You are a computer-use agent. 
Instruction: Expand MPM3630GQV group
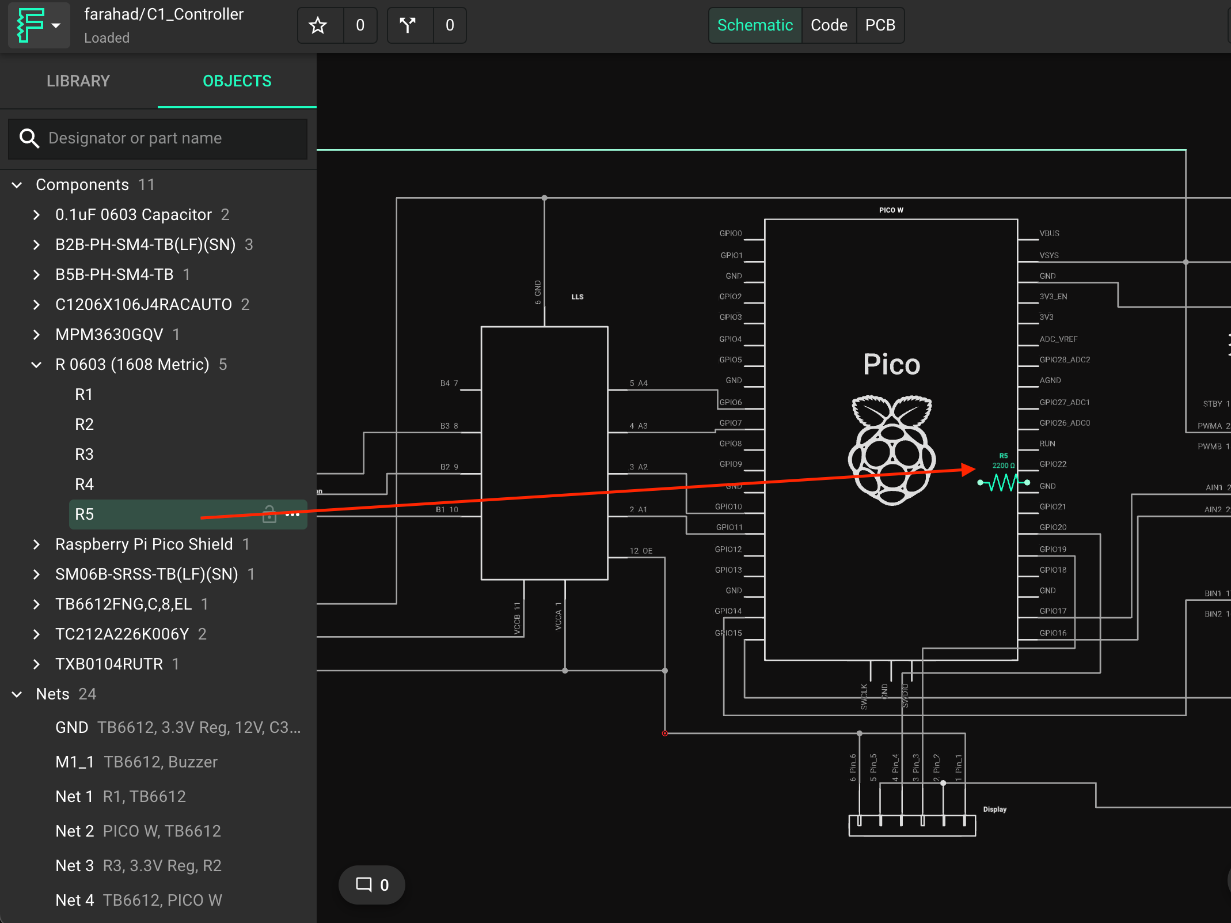(37, 335)
